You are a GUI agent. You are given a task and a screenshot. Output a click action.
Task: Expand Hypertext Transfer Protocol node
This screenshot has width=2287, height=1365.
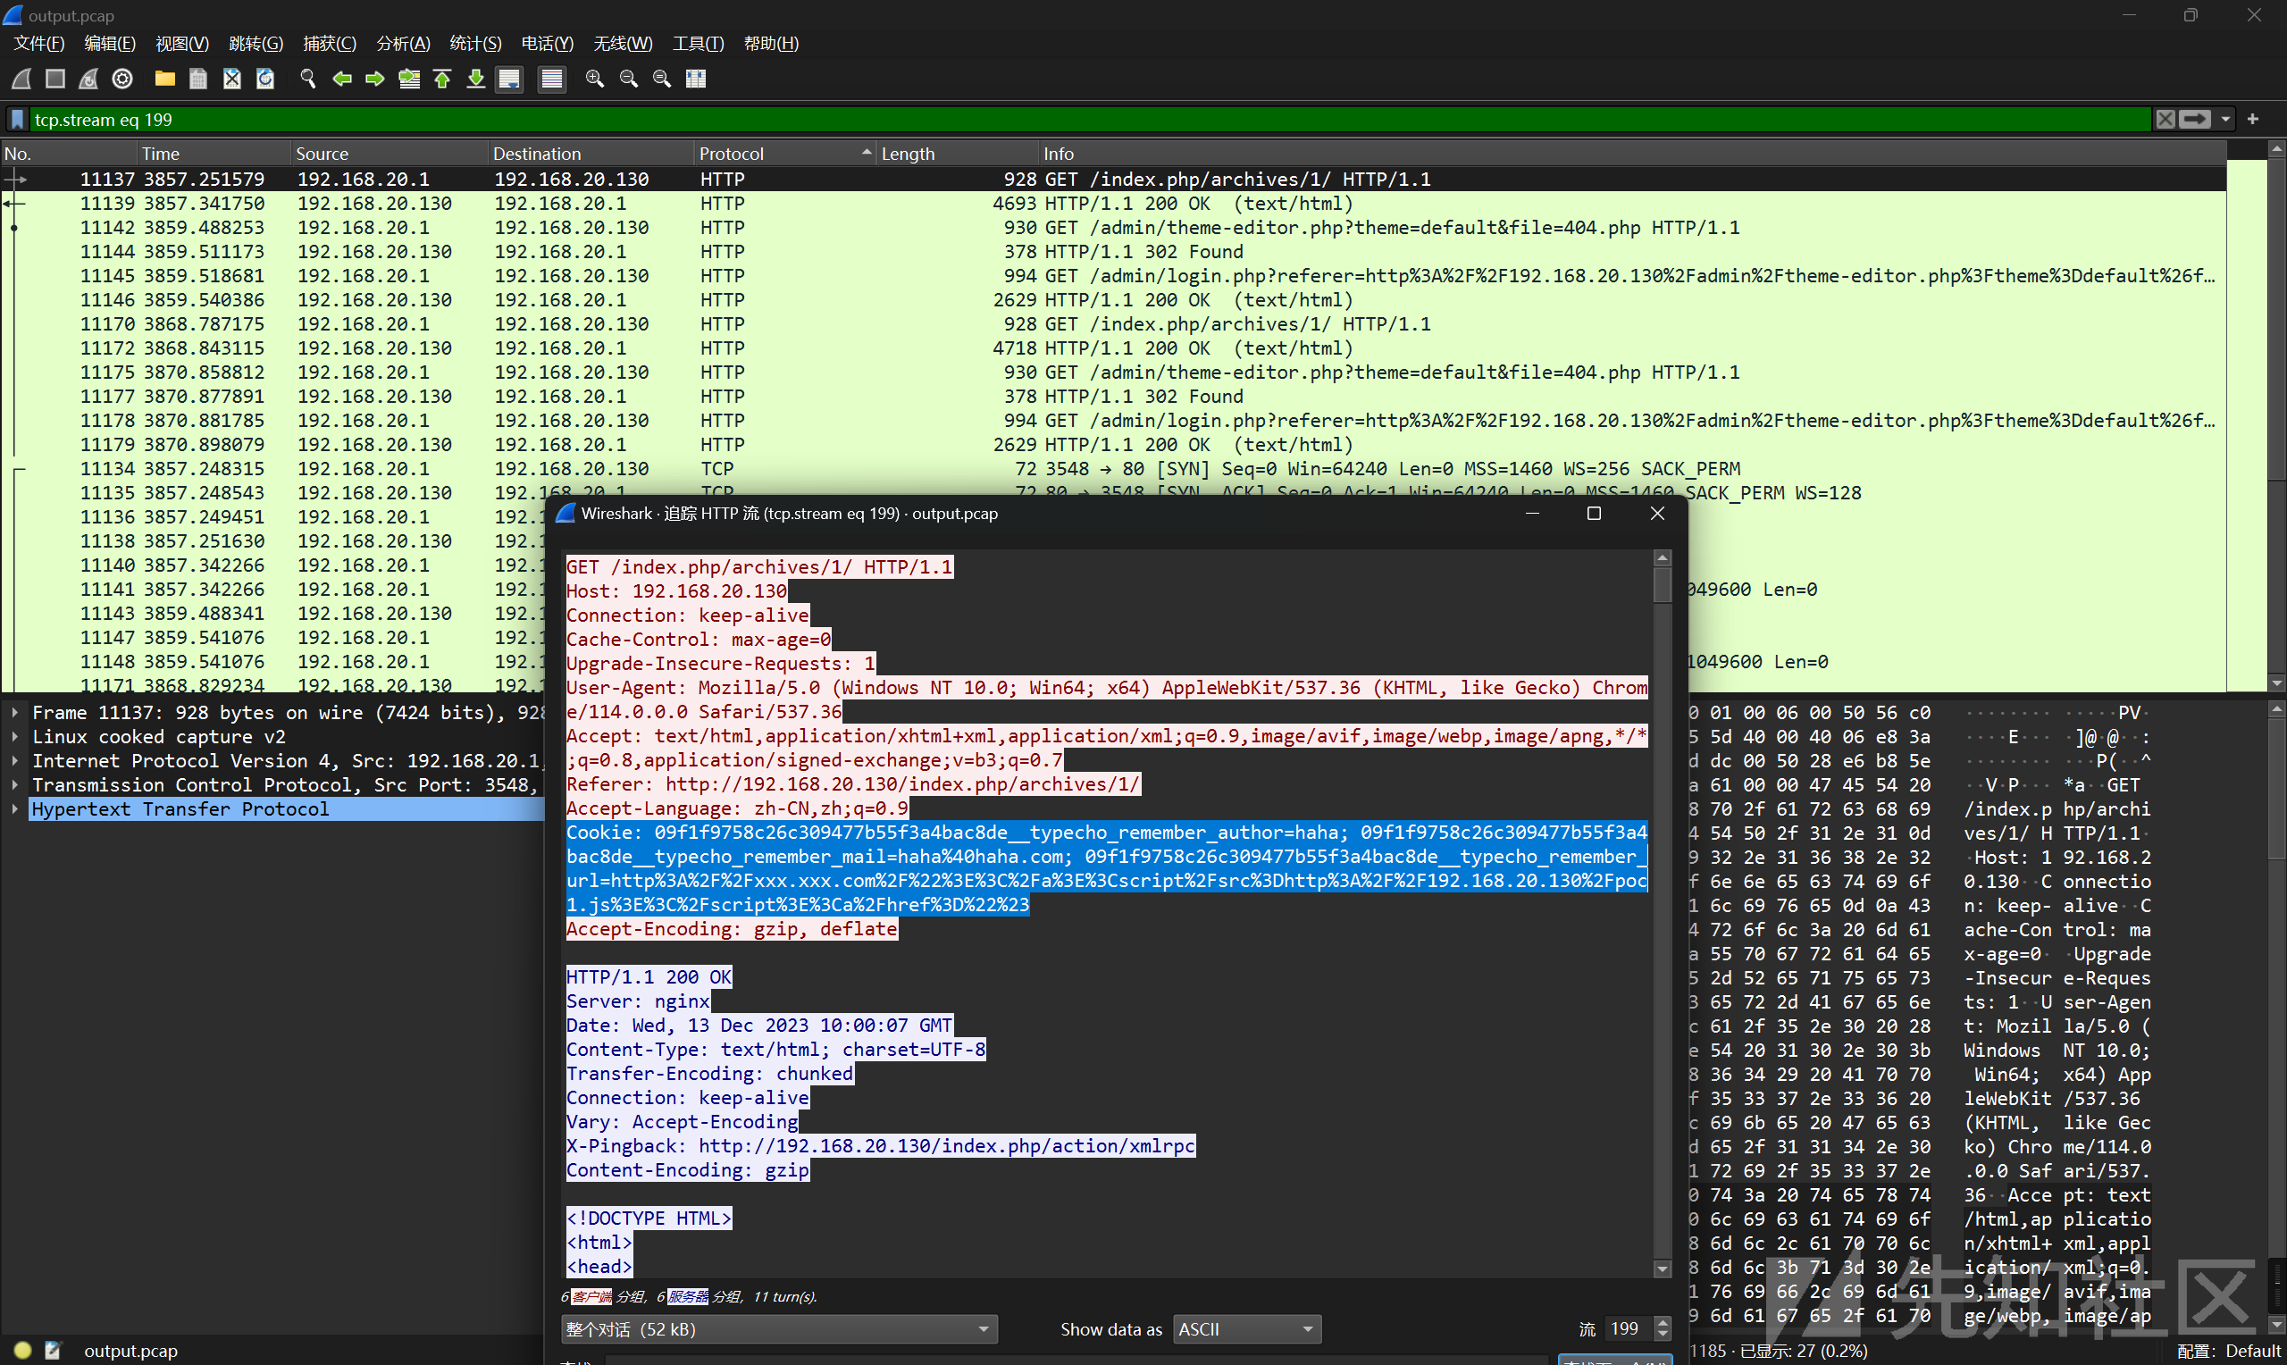click(14, 809)
